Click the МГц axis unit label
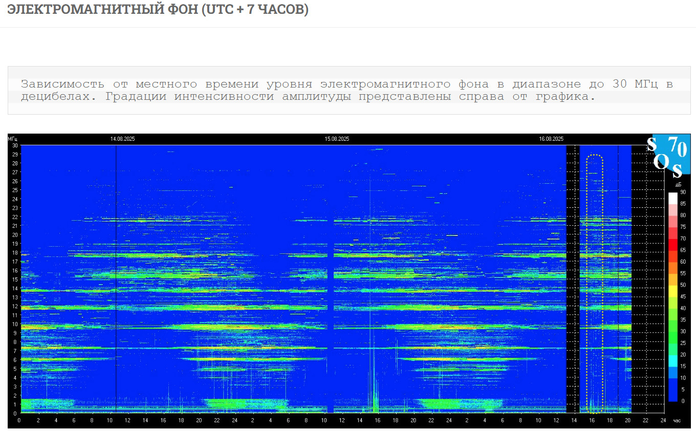696x431 pixels. (x=13, y=139)
